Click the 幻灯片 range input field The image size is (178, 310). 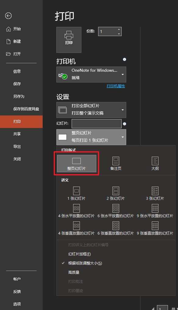pos(97,124)
